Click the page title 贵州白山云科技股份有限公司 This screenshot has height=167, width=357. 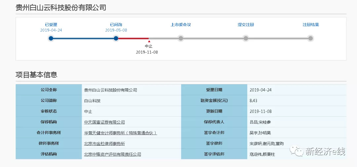61,8
